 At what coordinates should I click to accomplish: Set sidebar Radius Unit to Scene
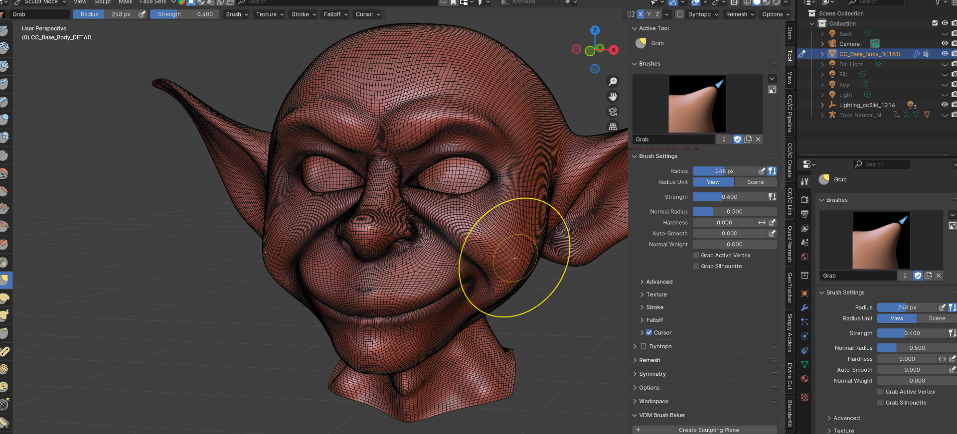pos(755,182)
